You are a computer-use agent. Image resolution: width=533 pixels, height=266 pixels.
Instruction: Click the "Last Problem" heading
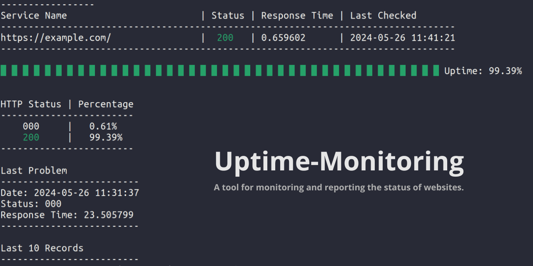pyautogui.click(x=34, y=171)
